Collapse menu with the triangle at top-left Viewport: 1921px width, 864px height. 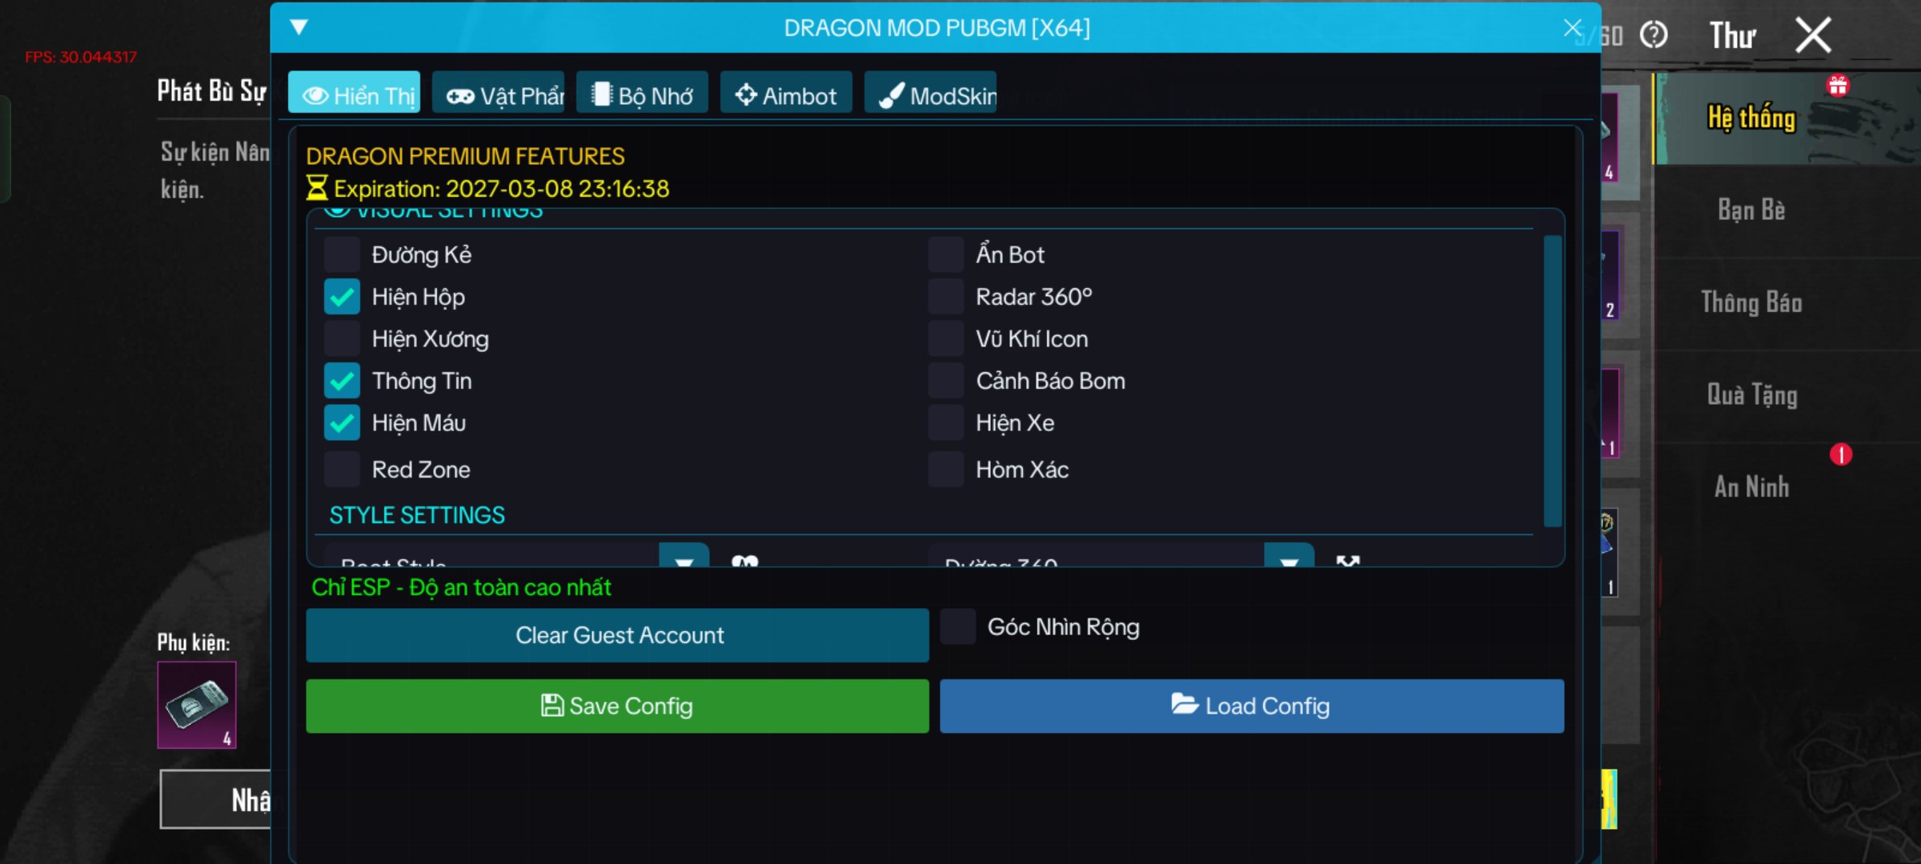(299, 26)
